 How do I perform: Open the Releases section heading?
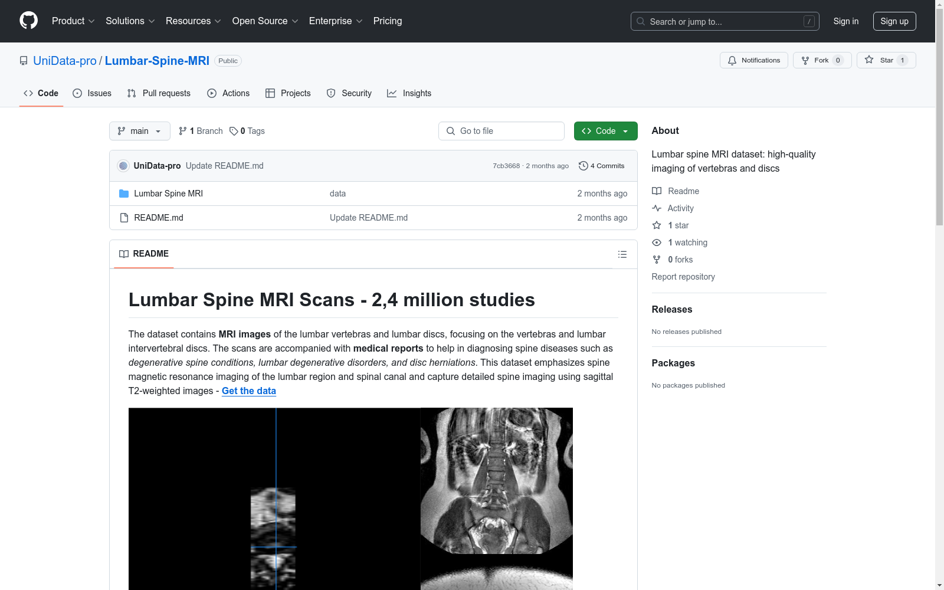click(672, 309)
